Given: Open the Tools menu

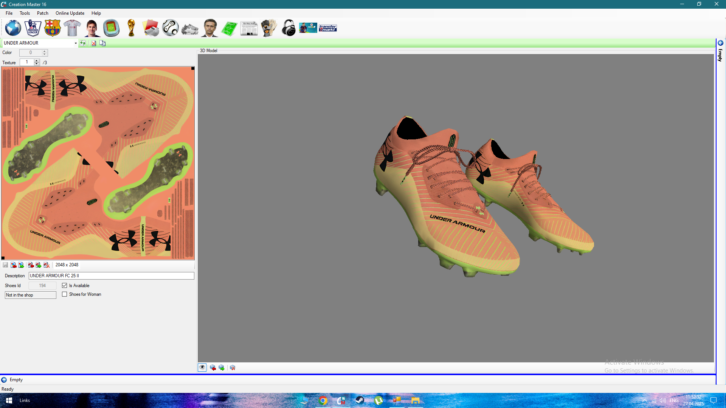Looking at the screenshot, I should (x=25, y=13).
